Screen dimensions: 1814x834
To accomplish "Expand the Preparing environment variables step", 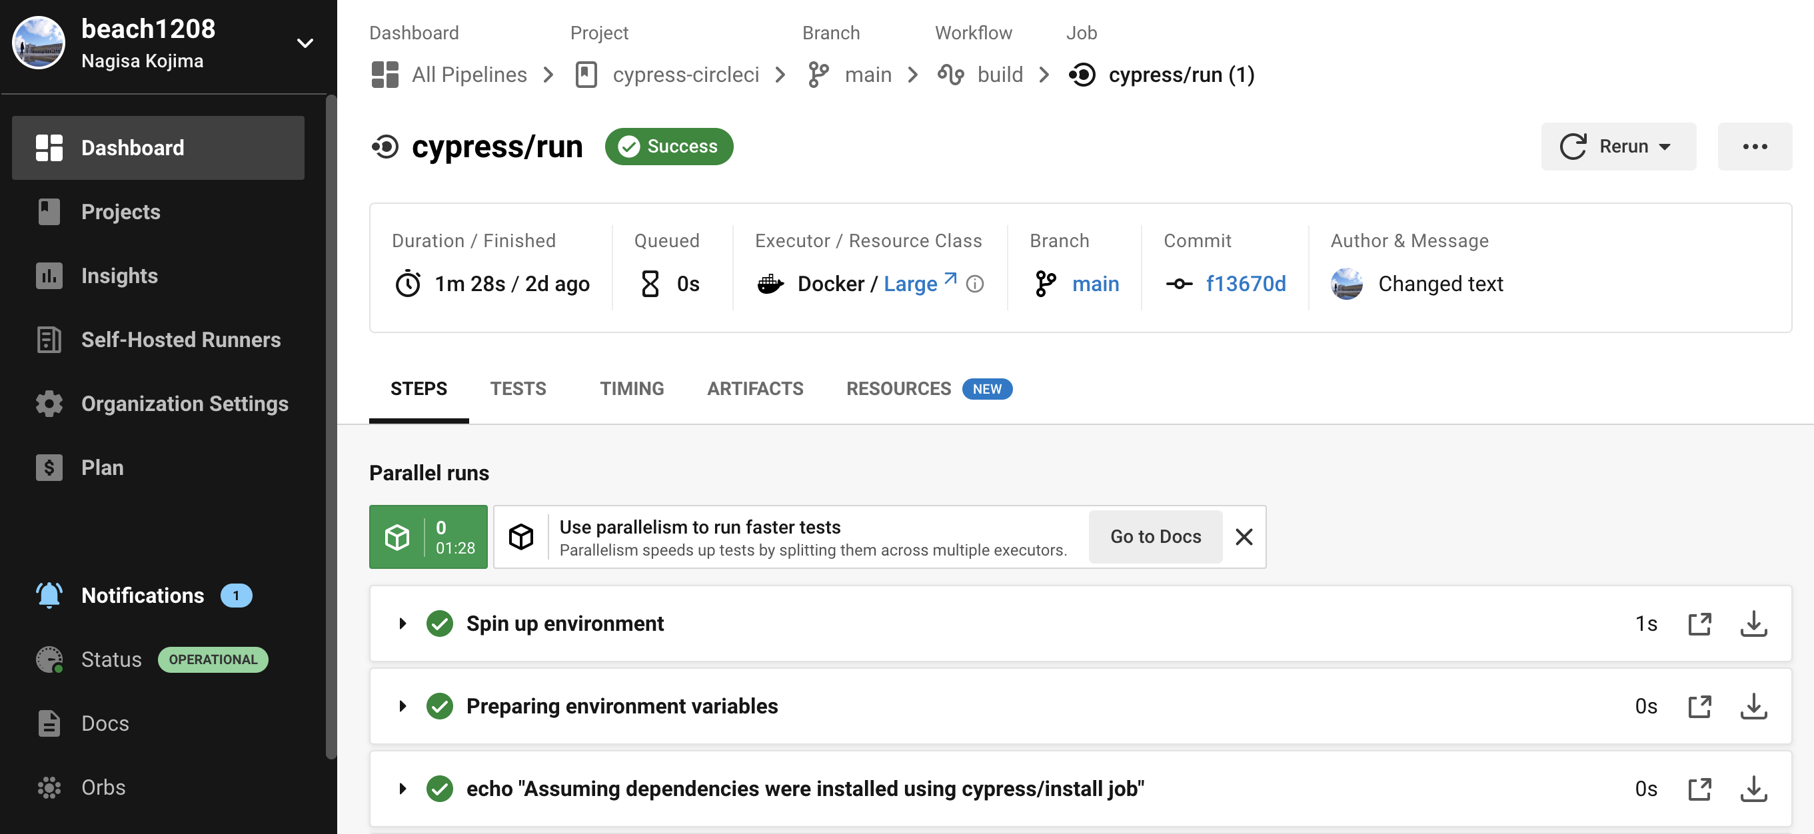I will point(402,706).
